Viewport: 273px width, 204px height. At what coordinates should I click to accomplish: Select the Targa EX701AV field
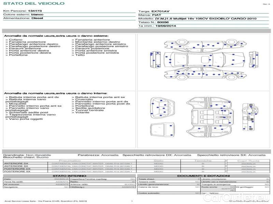159,11
